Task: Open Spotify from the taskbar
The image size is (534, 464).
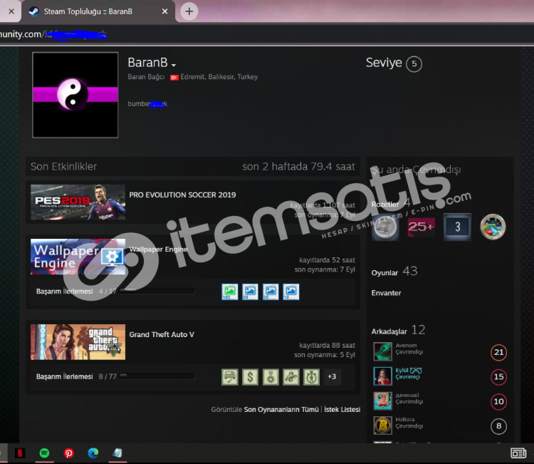Action: [44, 453]
